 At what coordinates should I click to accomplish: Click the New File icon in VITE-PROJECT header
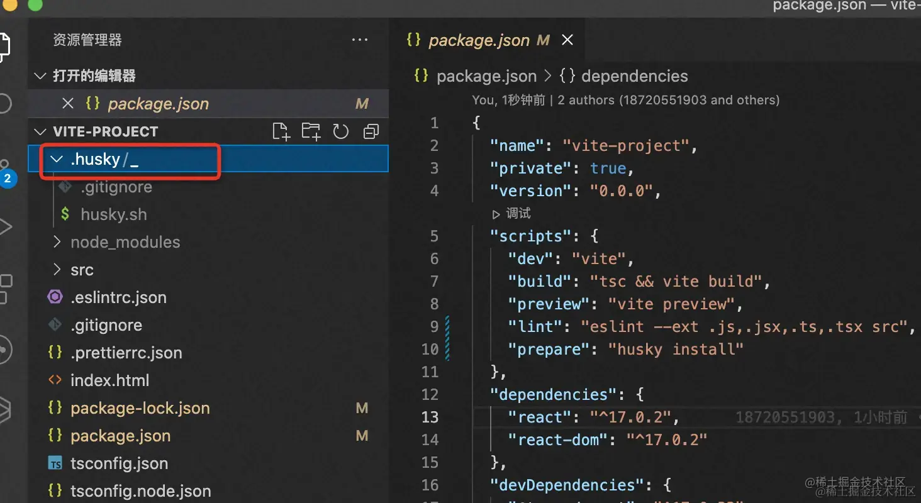[281, 131]
